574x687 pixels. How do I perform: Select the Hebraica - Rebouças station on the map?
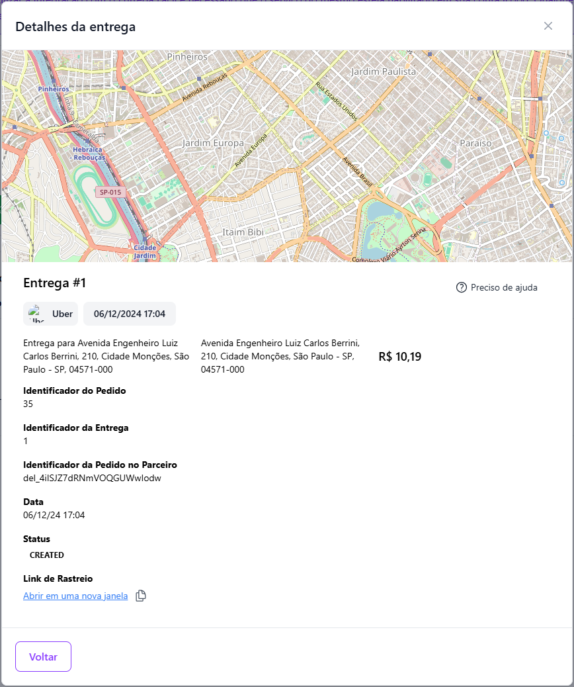coord(89,154)
